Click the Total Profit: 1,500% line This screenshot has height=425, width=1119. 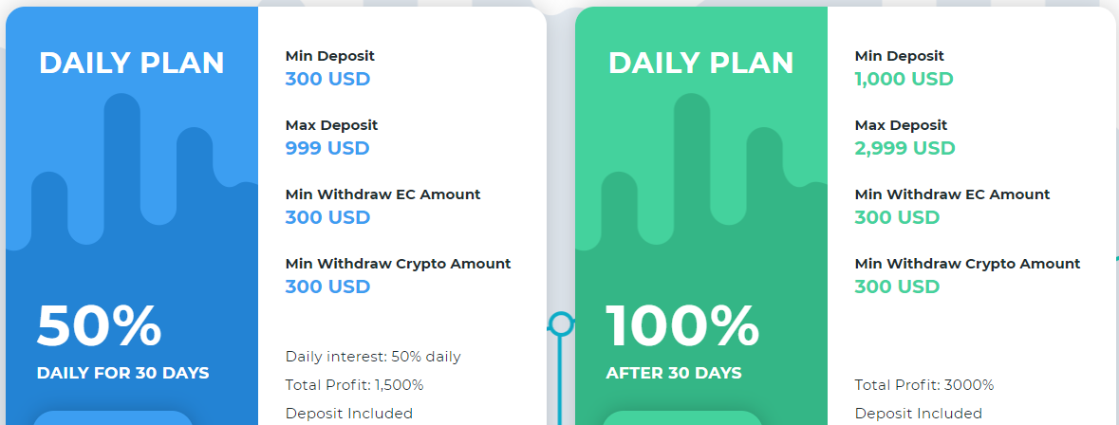pos(355,385)
